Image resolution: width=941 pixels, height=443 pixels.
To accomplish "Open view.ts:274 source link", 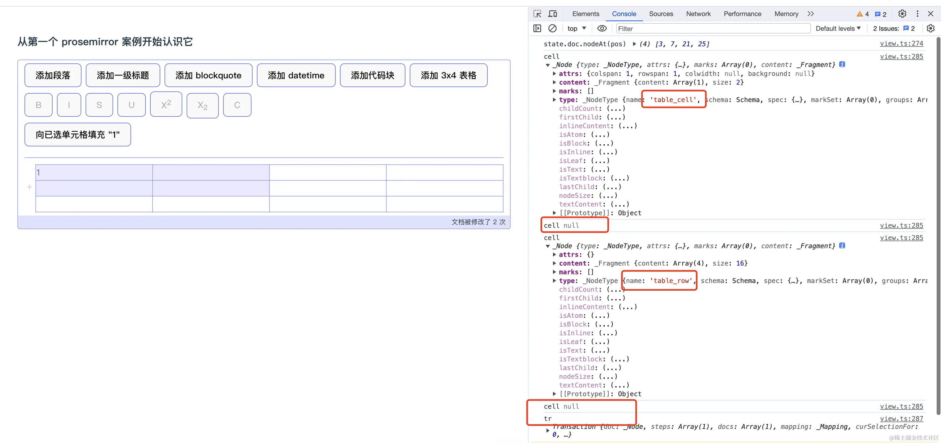I will [x=901, y=44].
